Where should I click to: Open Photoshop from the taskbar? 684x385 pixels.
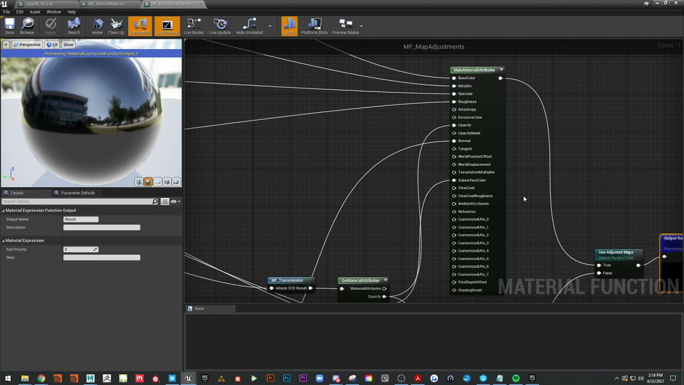pyautogui.click(x=286, y=379)
